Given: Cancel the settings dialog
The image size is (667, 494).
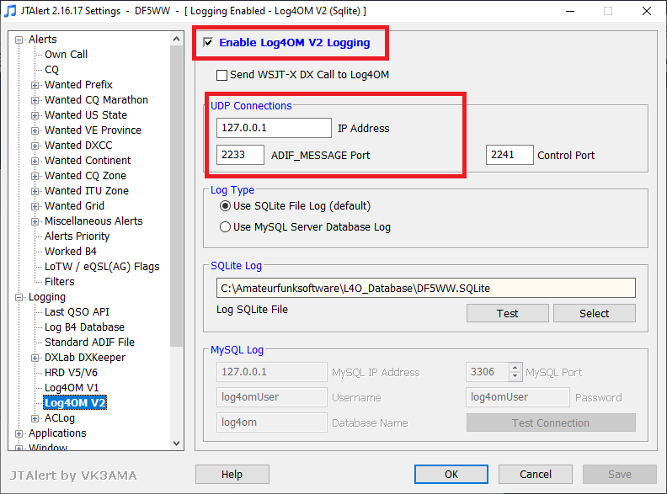Looking at the screenshot, I should 536,474.
